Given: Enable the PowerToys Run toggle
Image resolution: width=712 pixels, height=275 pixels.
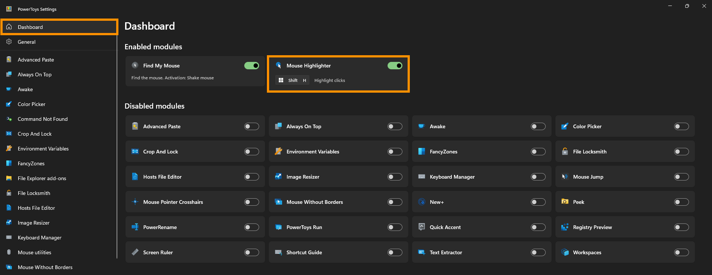Looking at the screenshot, I should (x=395, y=227).
